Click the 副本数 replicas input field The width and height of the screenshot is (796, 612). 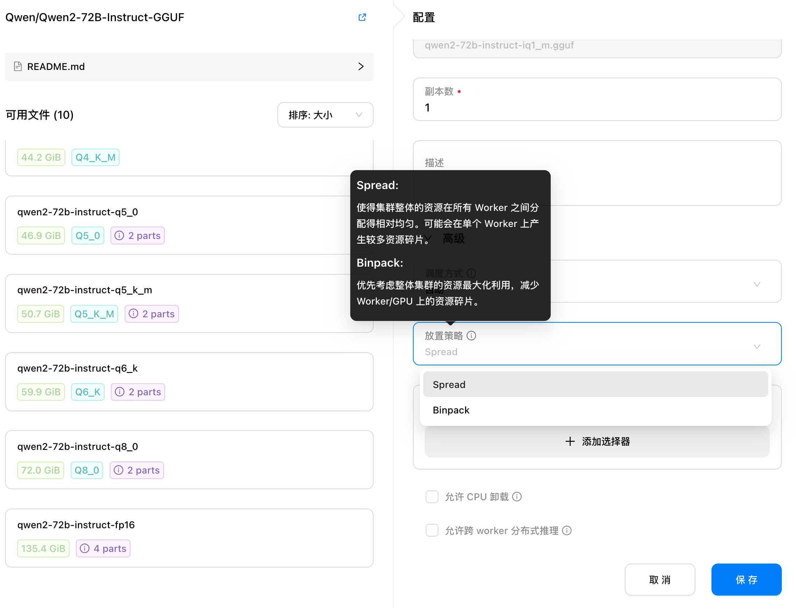click(597, 107)
